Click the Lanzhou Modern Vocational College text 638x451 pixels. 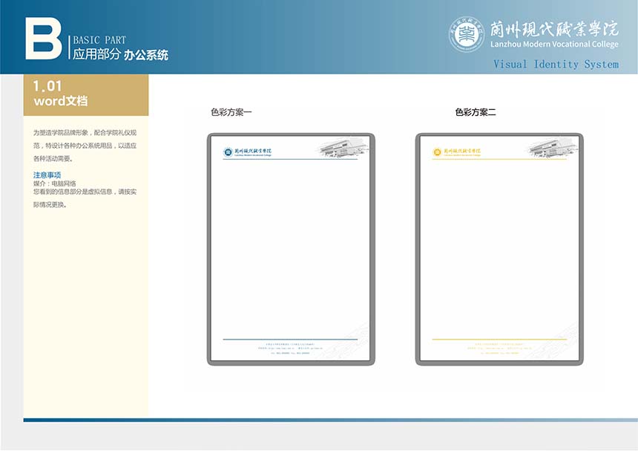554,45
